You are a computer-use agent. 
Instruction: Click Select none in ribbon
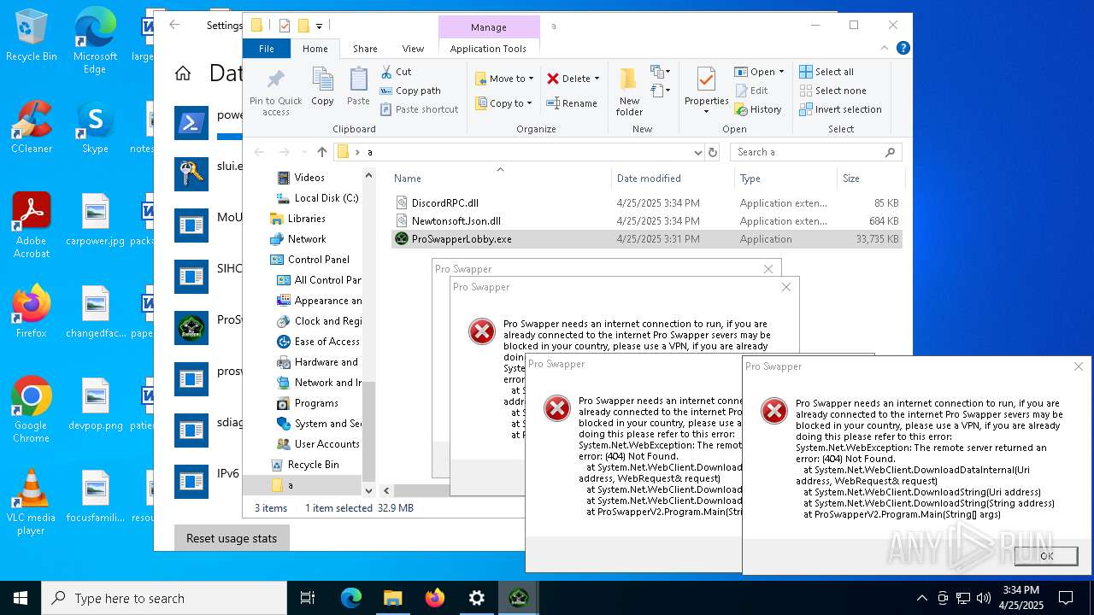click(832, 91)
